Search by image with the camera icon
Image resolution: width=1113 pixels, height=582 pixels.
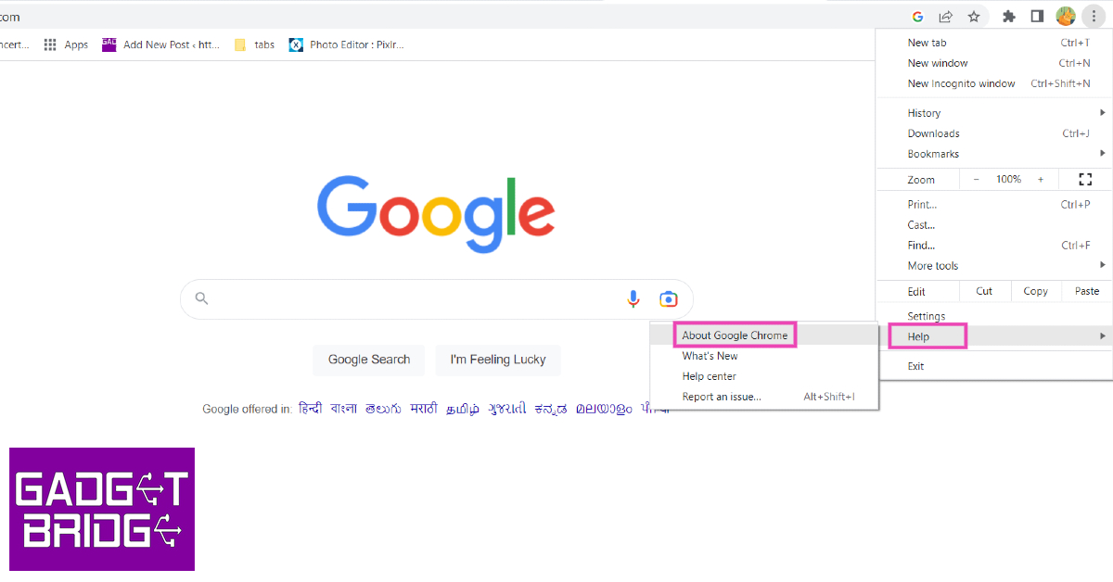pos(669,298)
